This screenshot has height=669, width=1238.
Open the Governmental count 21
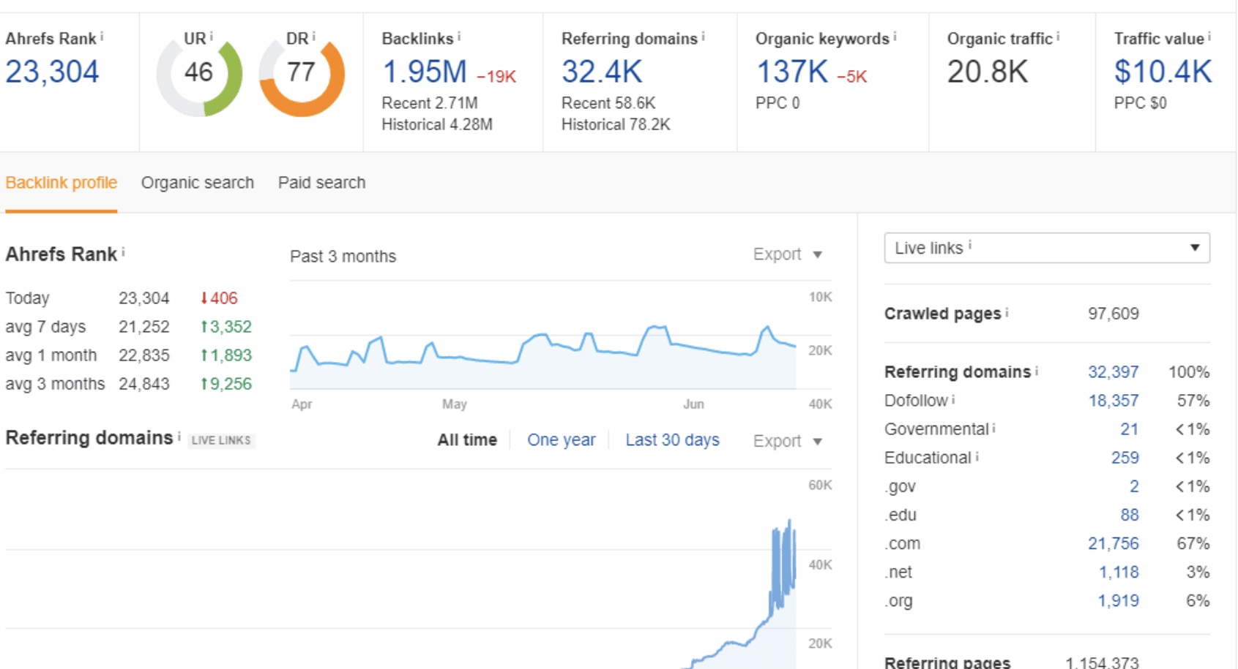pos(1130,429)
